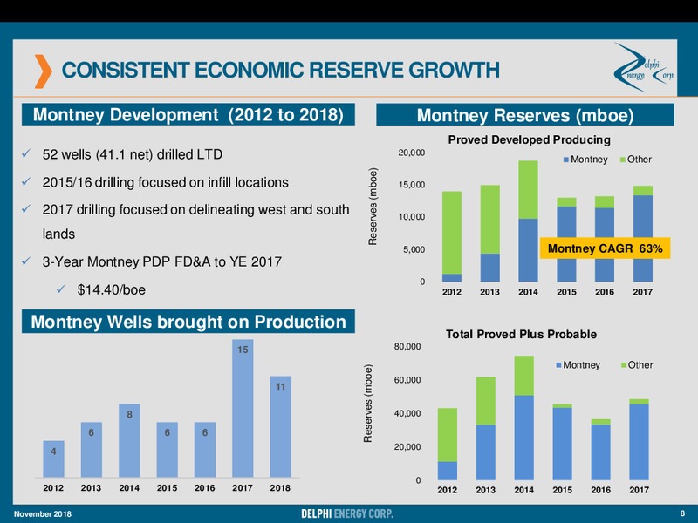This screenshot has height=523, width=698.
Task: Click the 2012 bar in Total Proved Plus Probable chart
Action: pyautogui.click(x=448, y=444)
